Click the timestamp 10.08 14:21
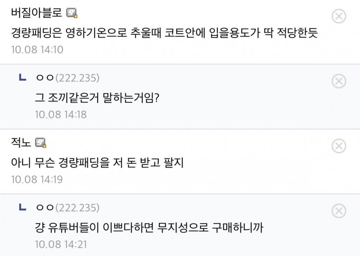The width and height of the screenshot is (360, 256). point(61,244)
